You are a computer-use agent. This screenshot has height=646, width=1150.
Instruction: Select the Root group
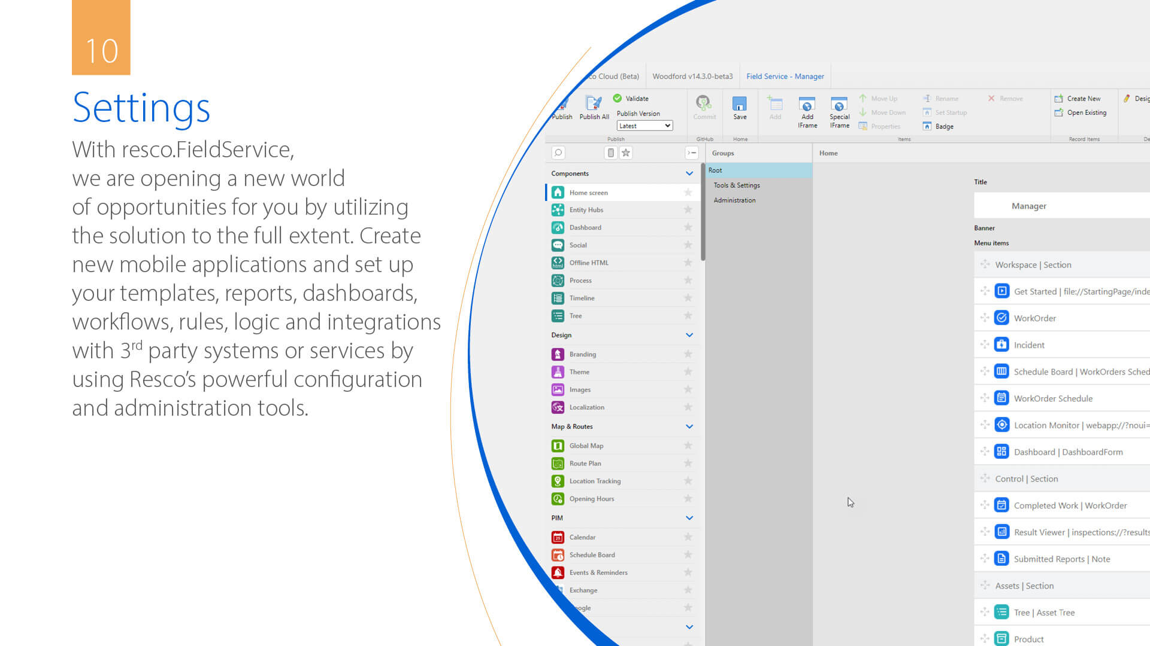(759, 170)
